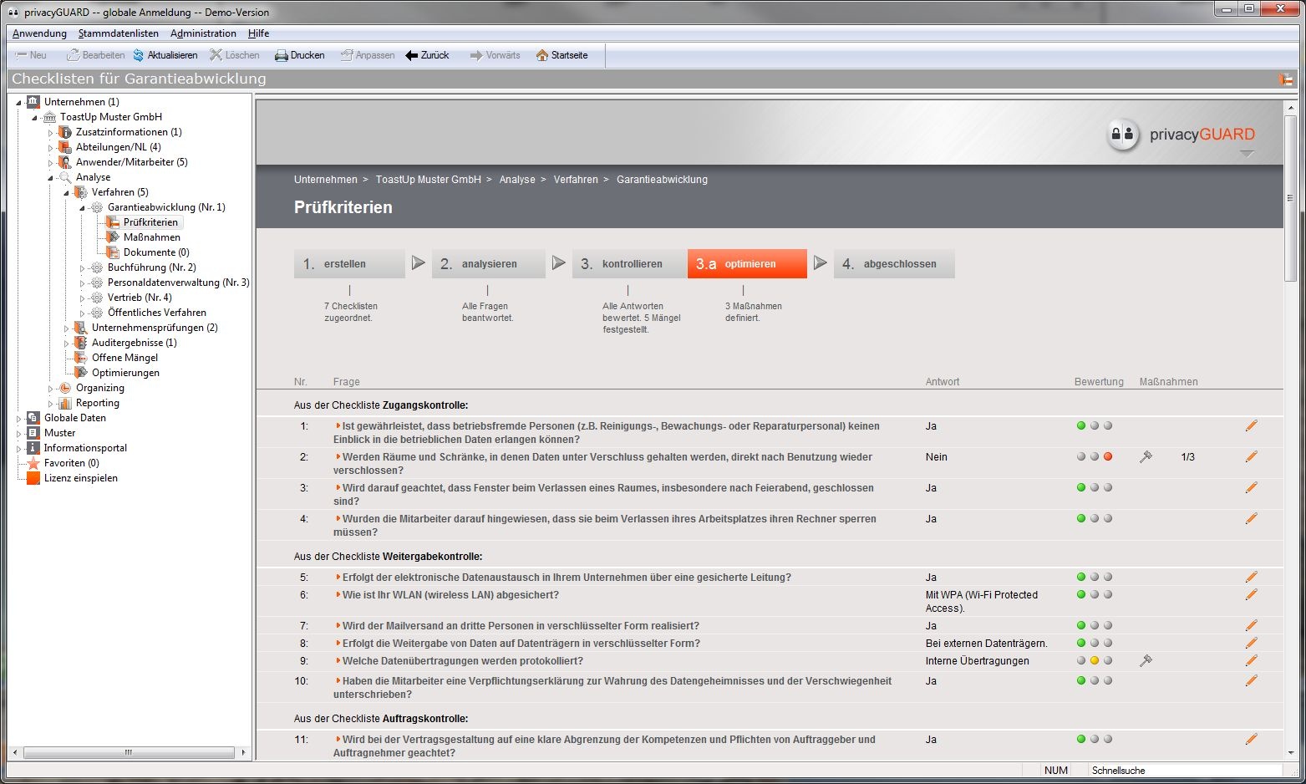Click the green rating dot for question 5

[x=1081, y=578]
